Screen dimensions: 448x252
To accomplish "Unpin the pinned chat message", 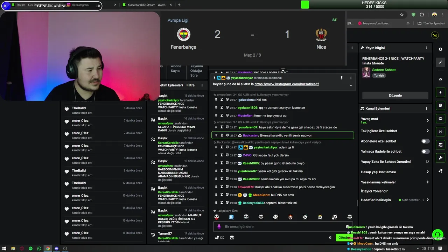I will coord(342,78).
